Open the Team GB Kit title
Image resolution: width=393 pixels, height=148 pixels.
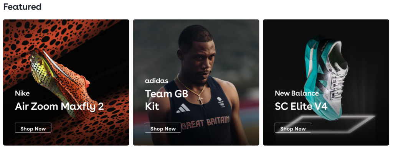pos(167,100)
